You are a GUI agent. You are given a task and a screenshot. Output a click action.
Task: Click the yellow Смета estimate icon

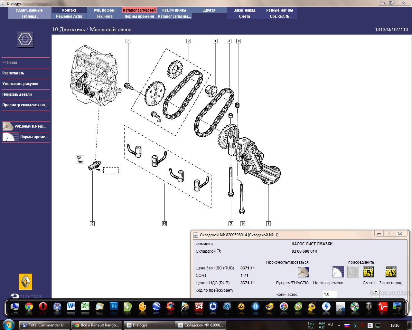369,272
